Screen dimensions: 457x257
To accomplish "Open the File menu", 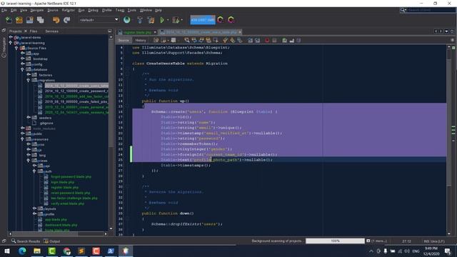I will pyautogui.click(x=4, y=10).
